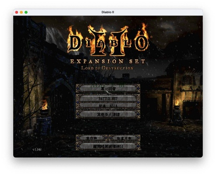View the Credits (製作群) screen

pos(92,138)
